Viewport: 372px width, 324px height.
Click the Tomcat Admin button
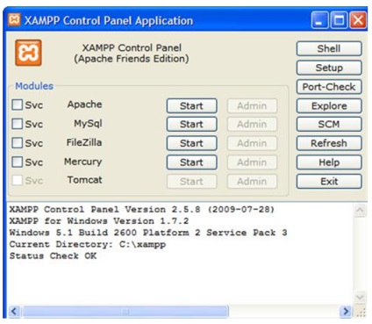coord(252,182)
